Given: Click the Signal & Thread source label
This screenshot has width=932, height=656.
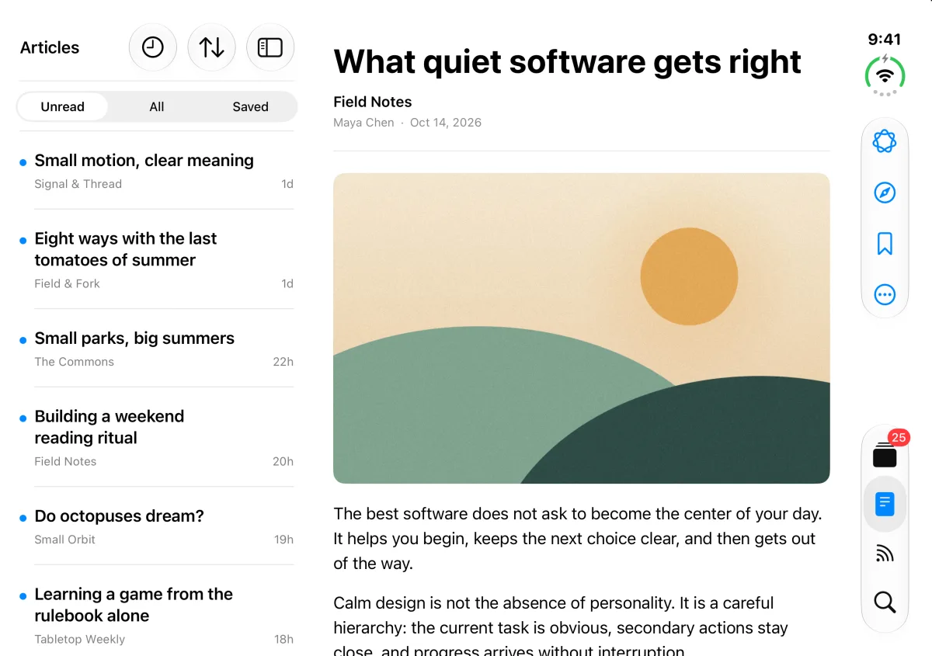Looking at the screenshot, I should tap(78, 184).
